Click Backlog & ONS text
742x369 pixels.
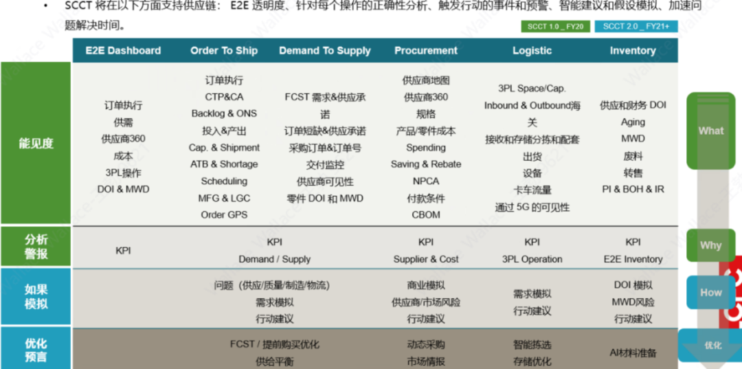tap(224, 113)
